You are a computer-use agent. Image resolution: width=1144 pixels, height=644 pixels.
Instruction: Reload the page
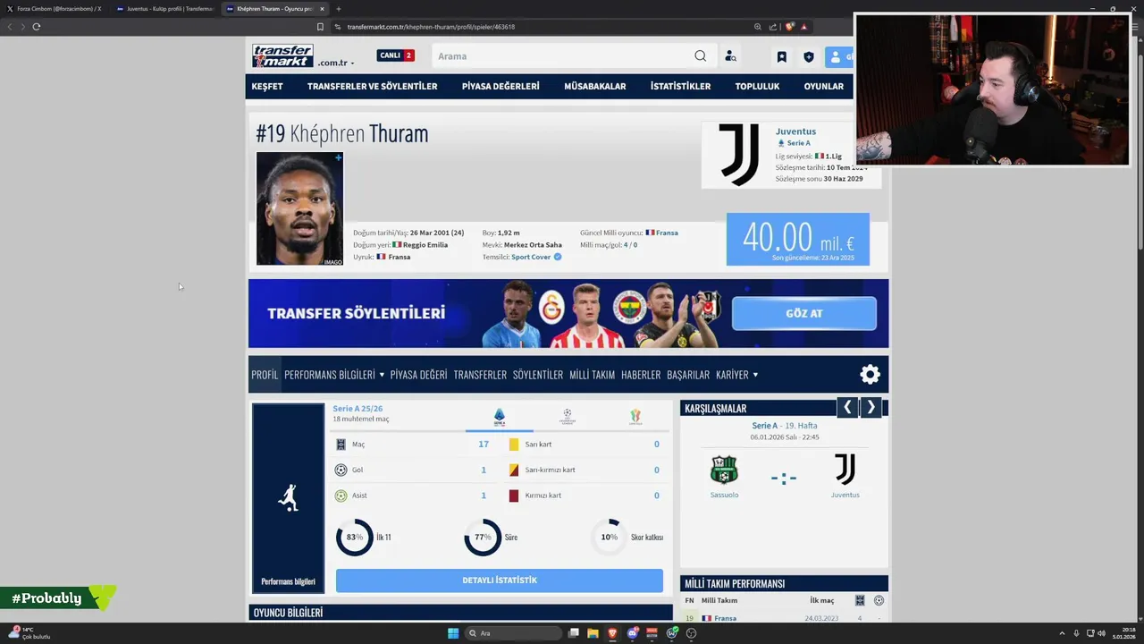point(37,27)
